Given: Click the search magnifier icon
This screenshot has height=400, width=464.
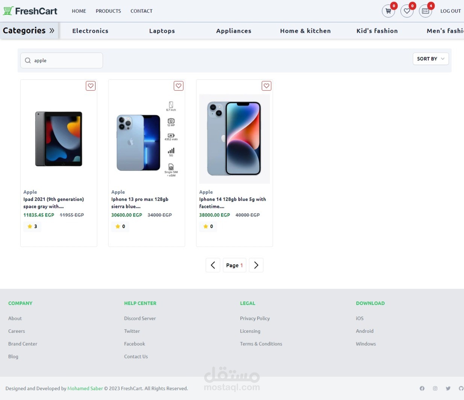Looking at the screenshot, I should pos(28,61).
